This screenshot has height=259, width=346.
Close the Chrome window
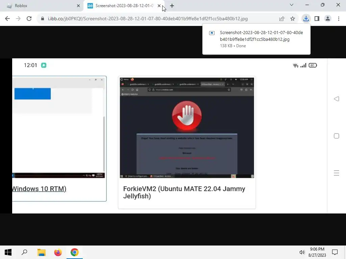338,5
